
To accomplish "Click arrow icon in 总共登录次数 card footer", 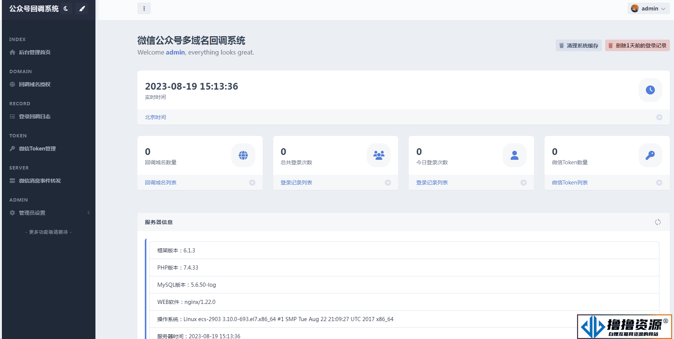I will (x=388, y=183).
